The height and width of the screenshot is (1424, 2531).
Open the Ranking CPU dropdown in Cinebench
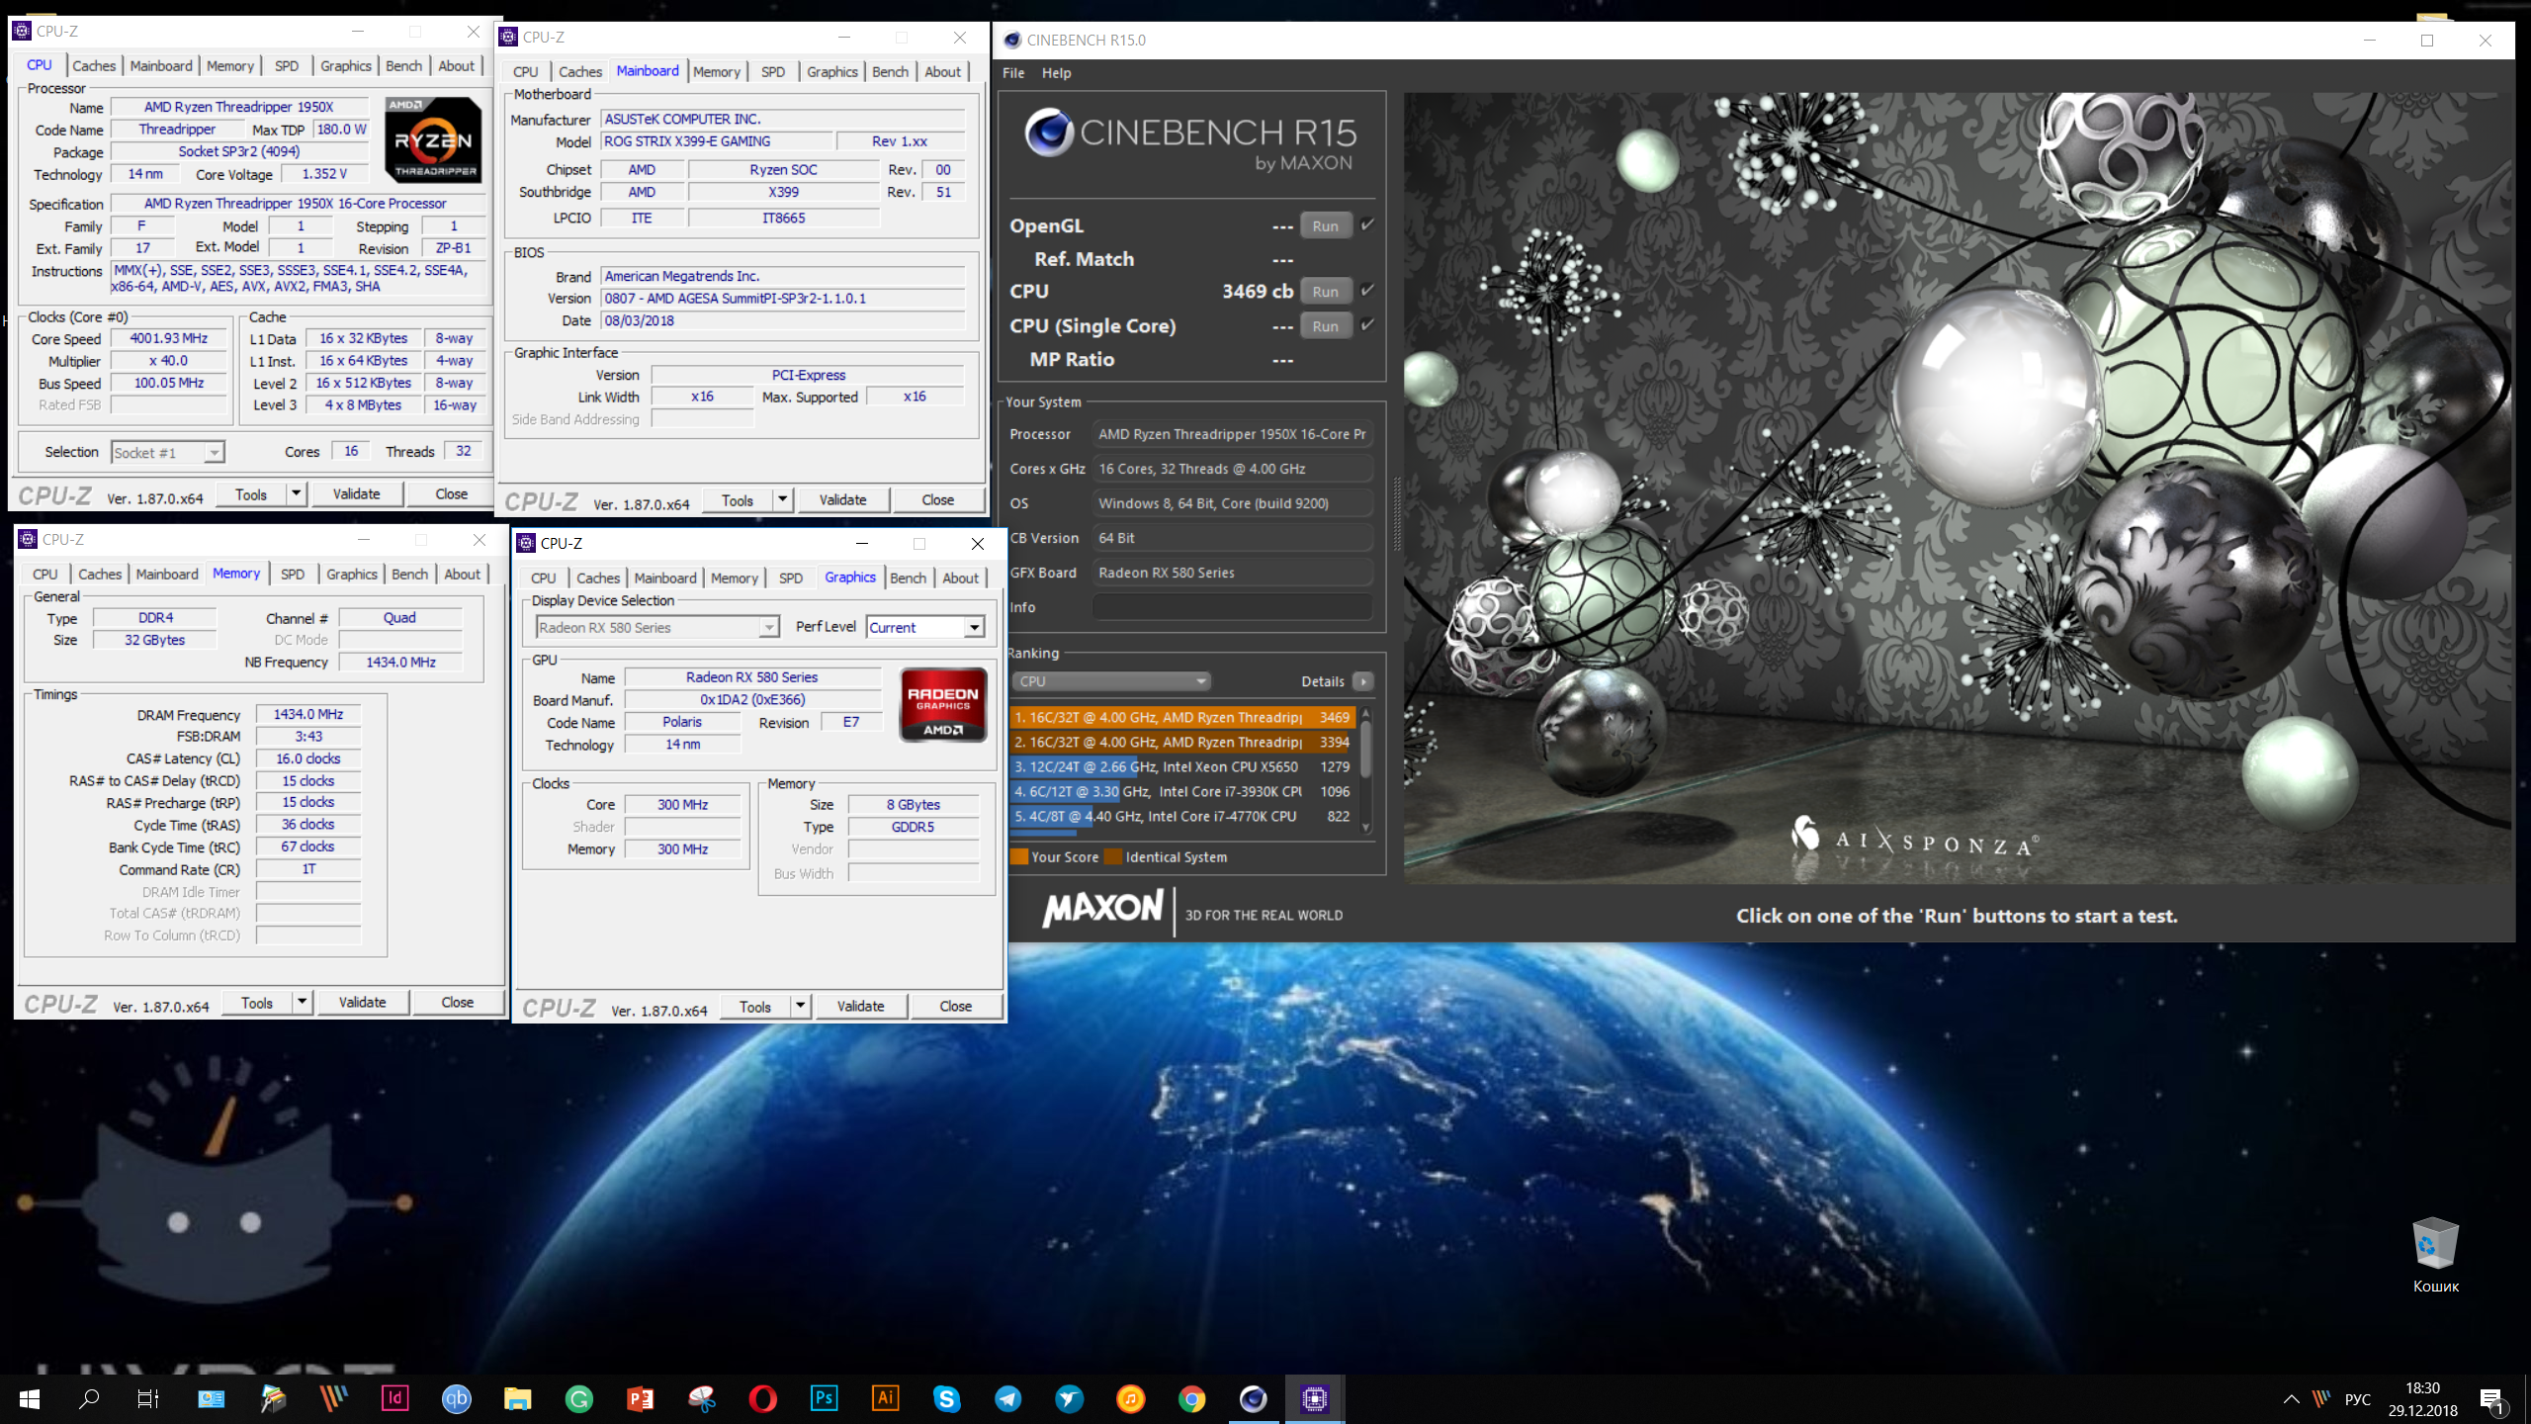(x=1111, y=681)
